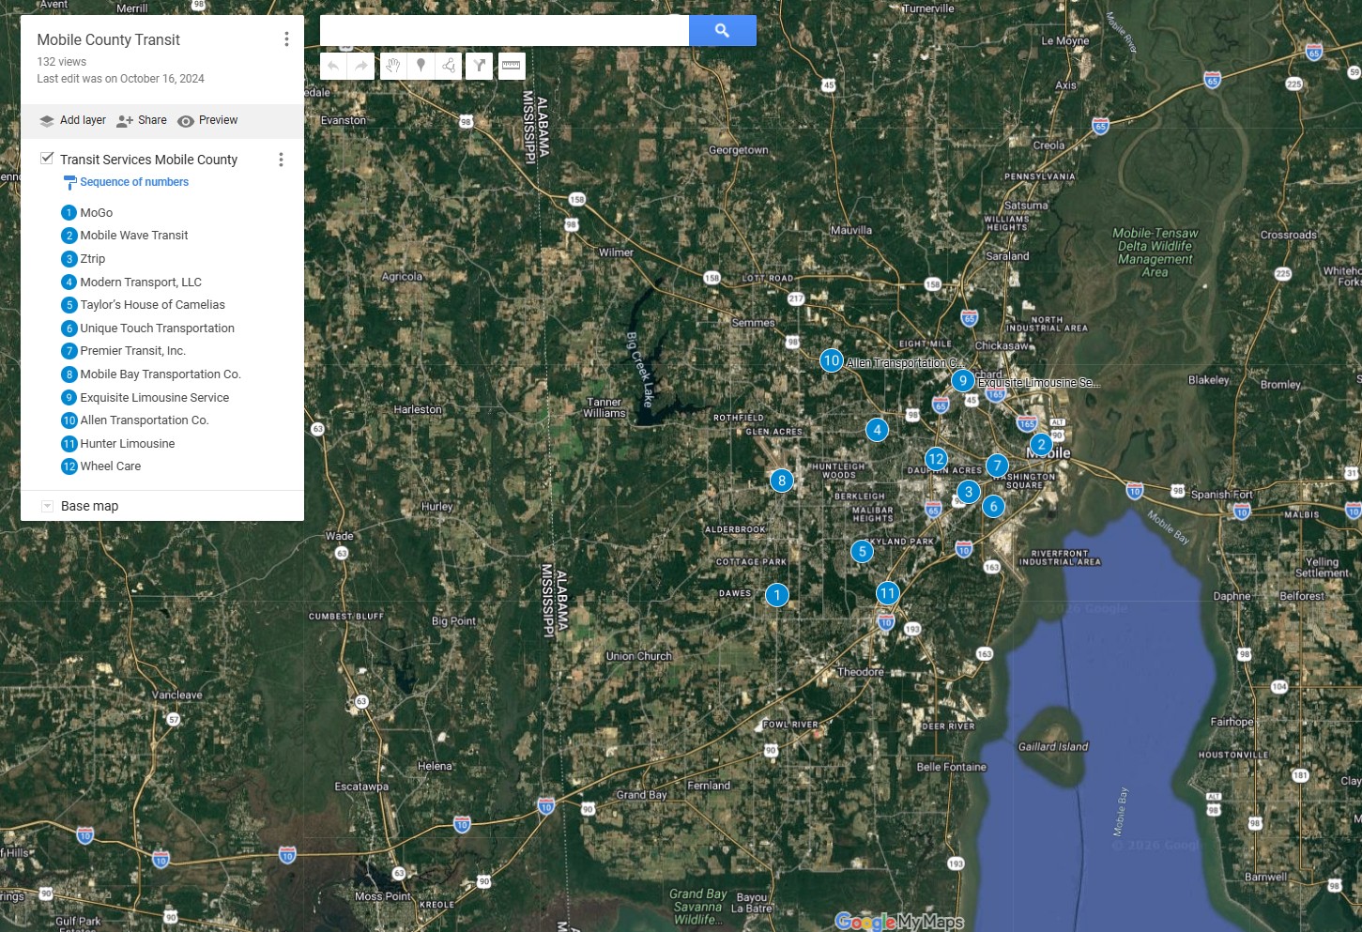Click the blue search magnifier button
Image resolution: width=1362 pixels, height=932 pixels.
[x=723, y=31]
